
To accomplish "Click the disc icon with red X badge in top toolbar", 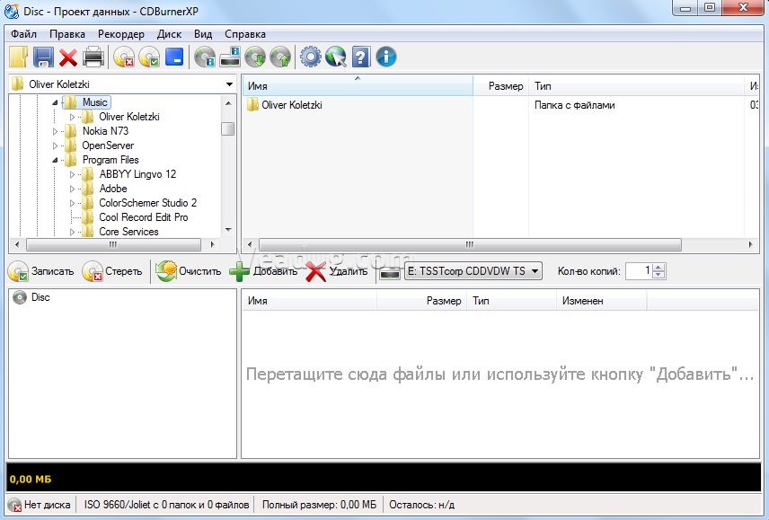I will click(124, 57).
